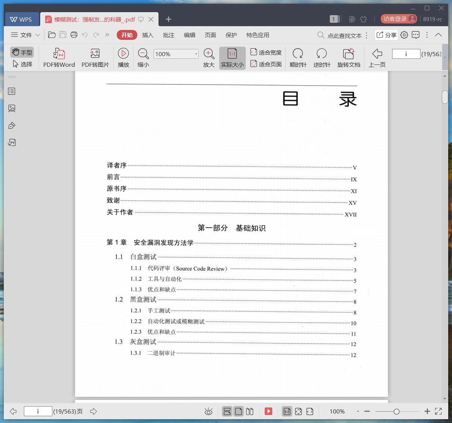Toggle eye protection mode icon
Screen dimensions: 452x423
point(209,412)
